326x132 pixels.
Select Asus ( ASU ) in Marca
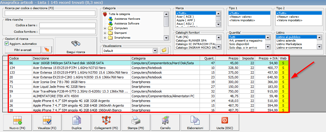[x=185, y=24]
